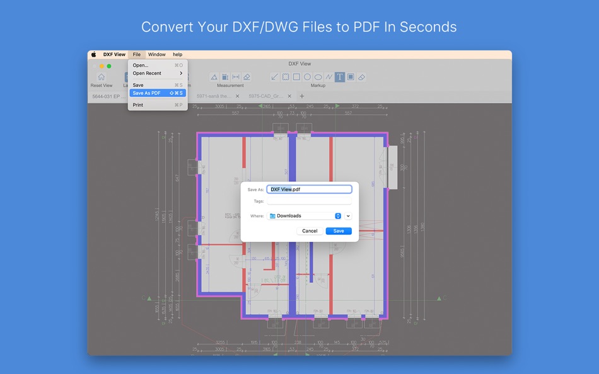Click the Save As filename field
This screenshot has width=599, height=374.
click(x=309, y=190)
